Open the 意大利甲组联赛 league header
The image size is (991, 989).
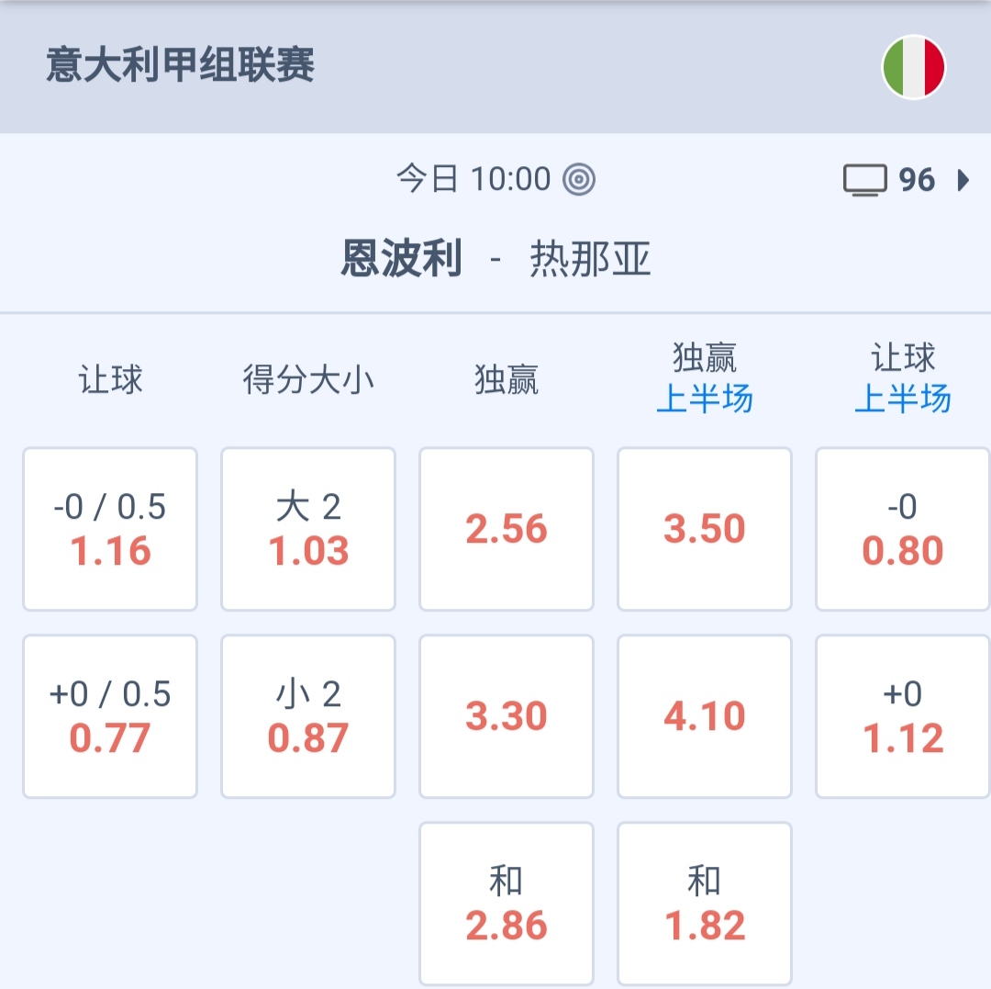point(181,67)
